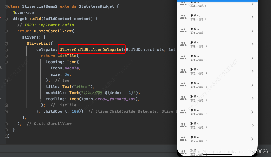Click the @override annotation
This screenshot has width=271, height=157.
(23, 13)
